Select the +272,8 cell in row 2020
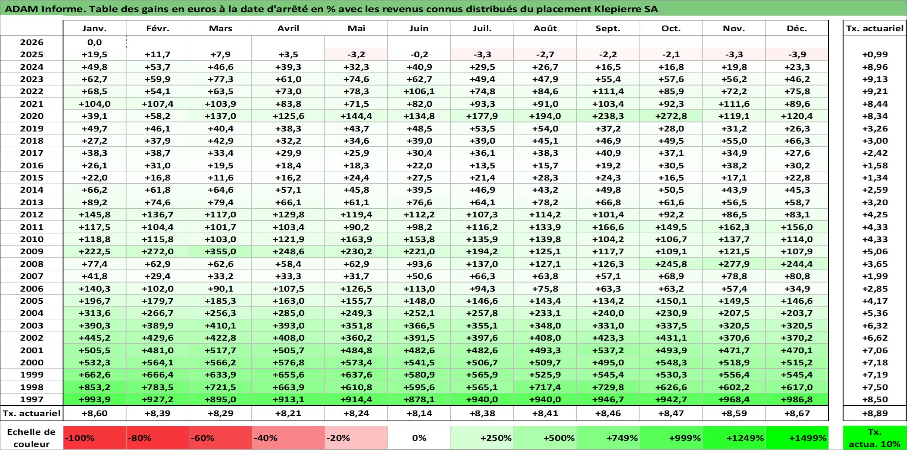 pos(671,116)
